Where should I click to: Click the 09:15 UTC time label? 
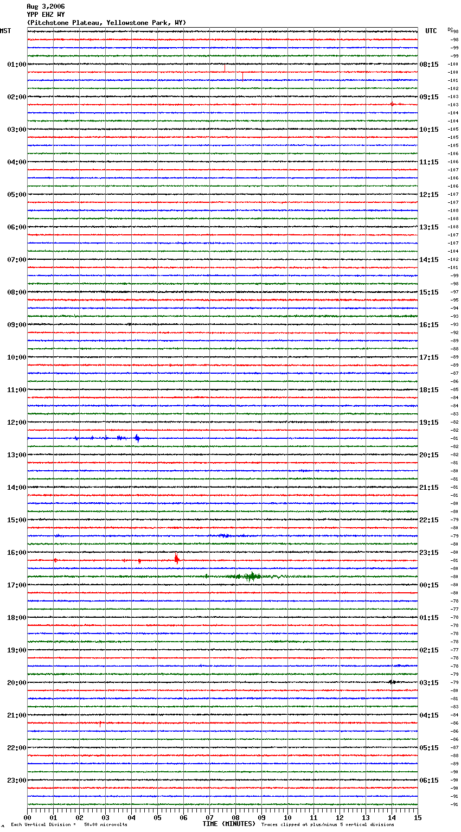pos(429,97)
